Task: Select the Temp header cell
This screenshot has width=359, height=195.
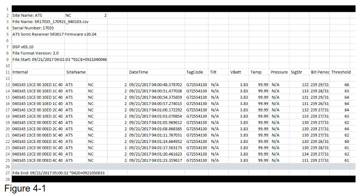Action: click(x=259, y=72)
